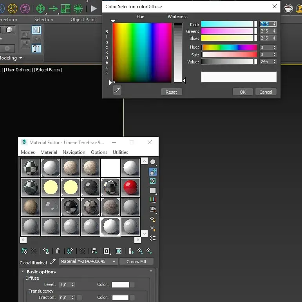Click the Value slider bar in Color Selector
This screenshot has height=302, width=302.
[229, 61]
